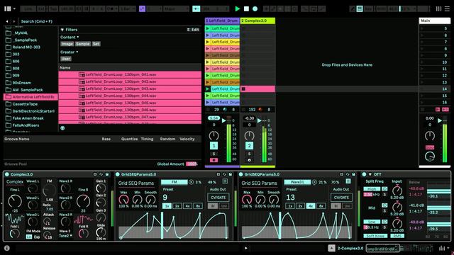Screen dimensions: 454x255
Task: Start playback with the green Play button
Action: tap(238, 8)
